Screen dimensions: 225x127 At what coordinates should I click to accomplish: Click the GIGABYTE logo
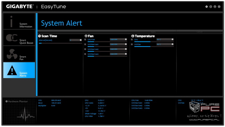20,6
